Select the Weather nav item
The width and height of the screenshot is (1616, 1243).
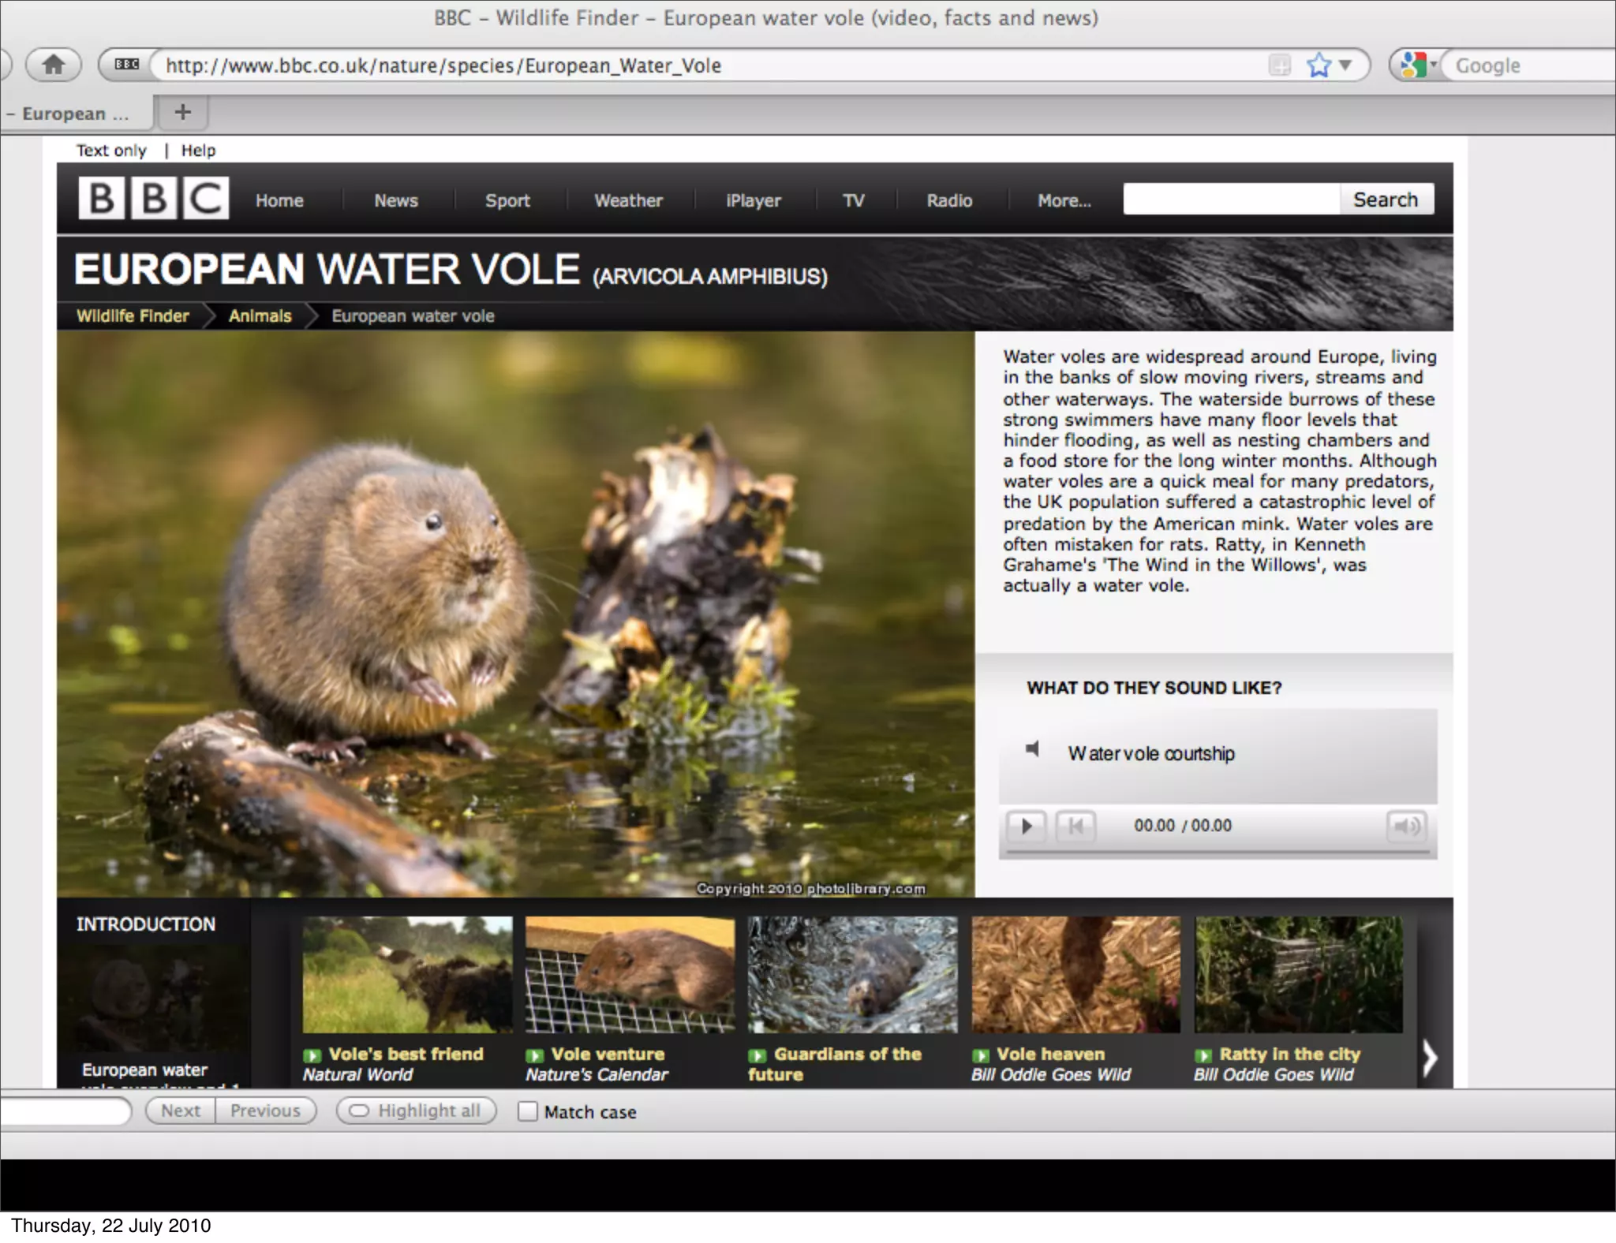tap(628, 200)
